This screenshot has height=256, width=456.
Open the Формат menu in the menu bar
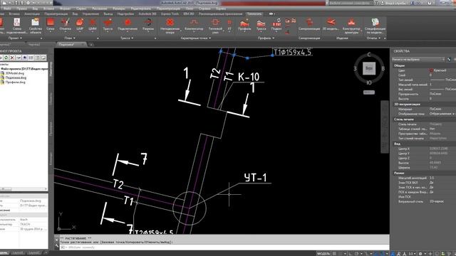click(x=65, y=9)
